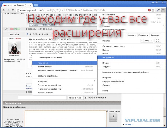Click the Вставить button
Viewport: 167px width, 128px height.
click(155, 35)
